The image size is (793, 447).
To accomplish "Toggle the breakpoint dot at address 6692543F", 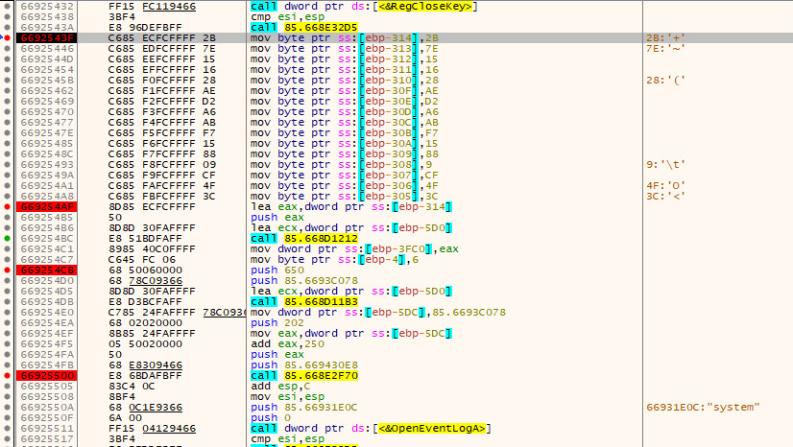I will click(x=7, y=37).
